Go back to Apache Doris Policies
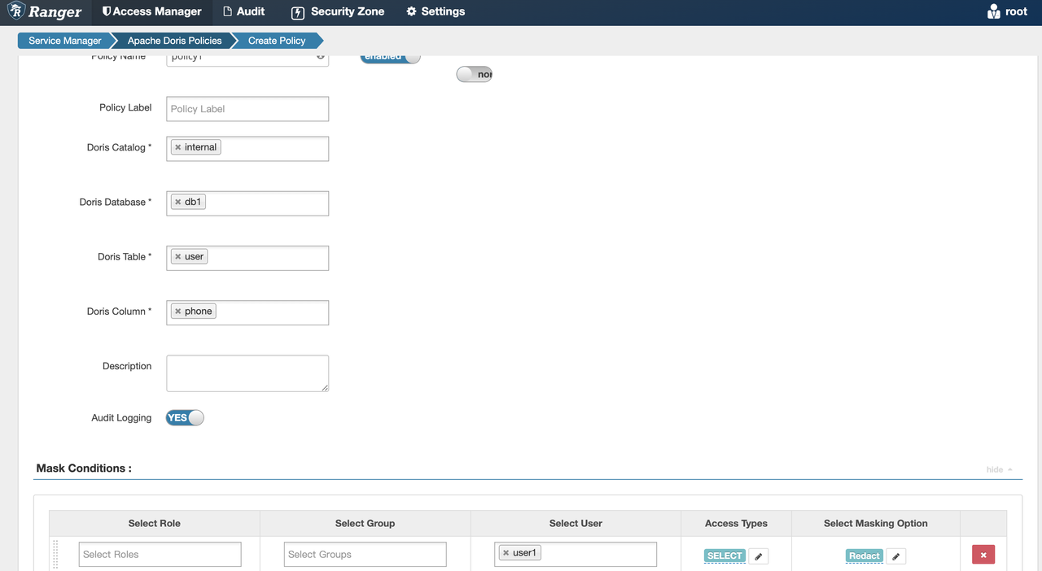The height and width of the screenshot is (571, 1042). tap(173, 40)
